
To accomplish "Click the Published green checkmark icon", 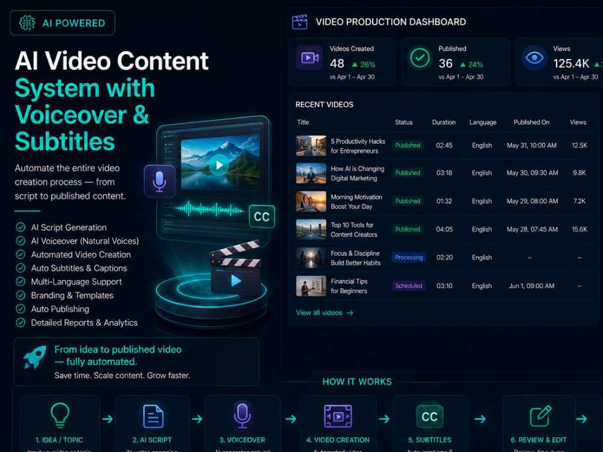I will (420, 58).
